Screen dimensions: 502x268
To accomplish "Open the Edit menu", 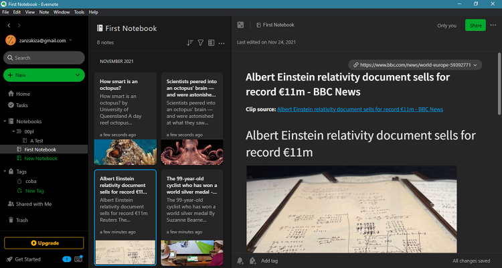I will [x=17, y=12].
